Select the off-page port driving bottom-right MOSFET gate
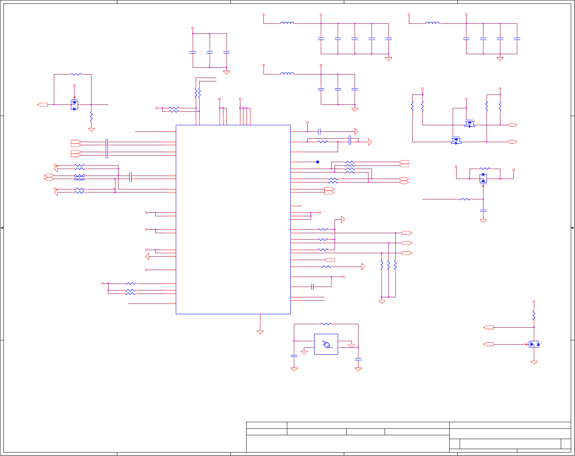The width and height of the screenshot is (575, 456). tap(488, 344)
